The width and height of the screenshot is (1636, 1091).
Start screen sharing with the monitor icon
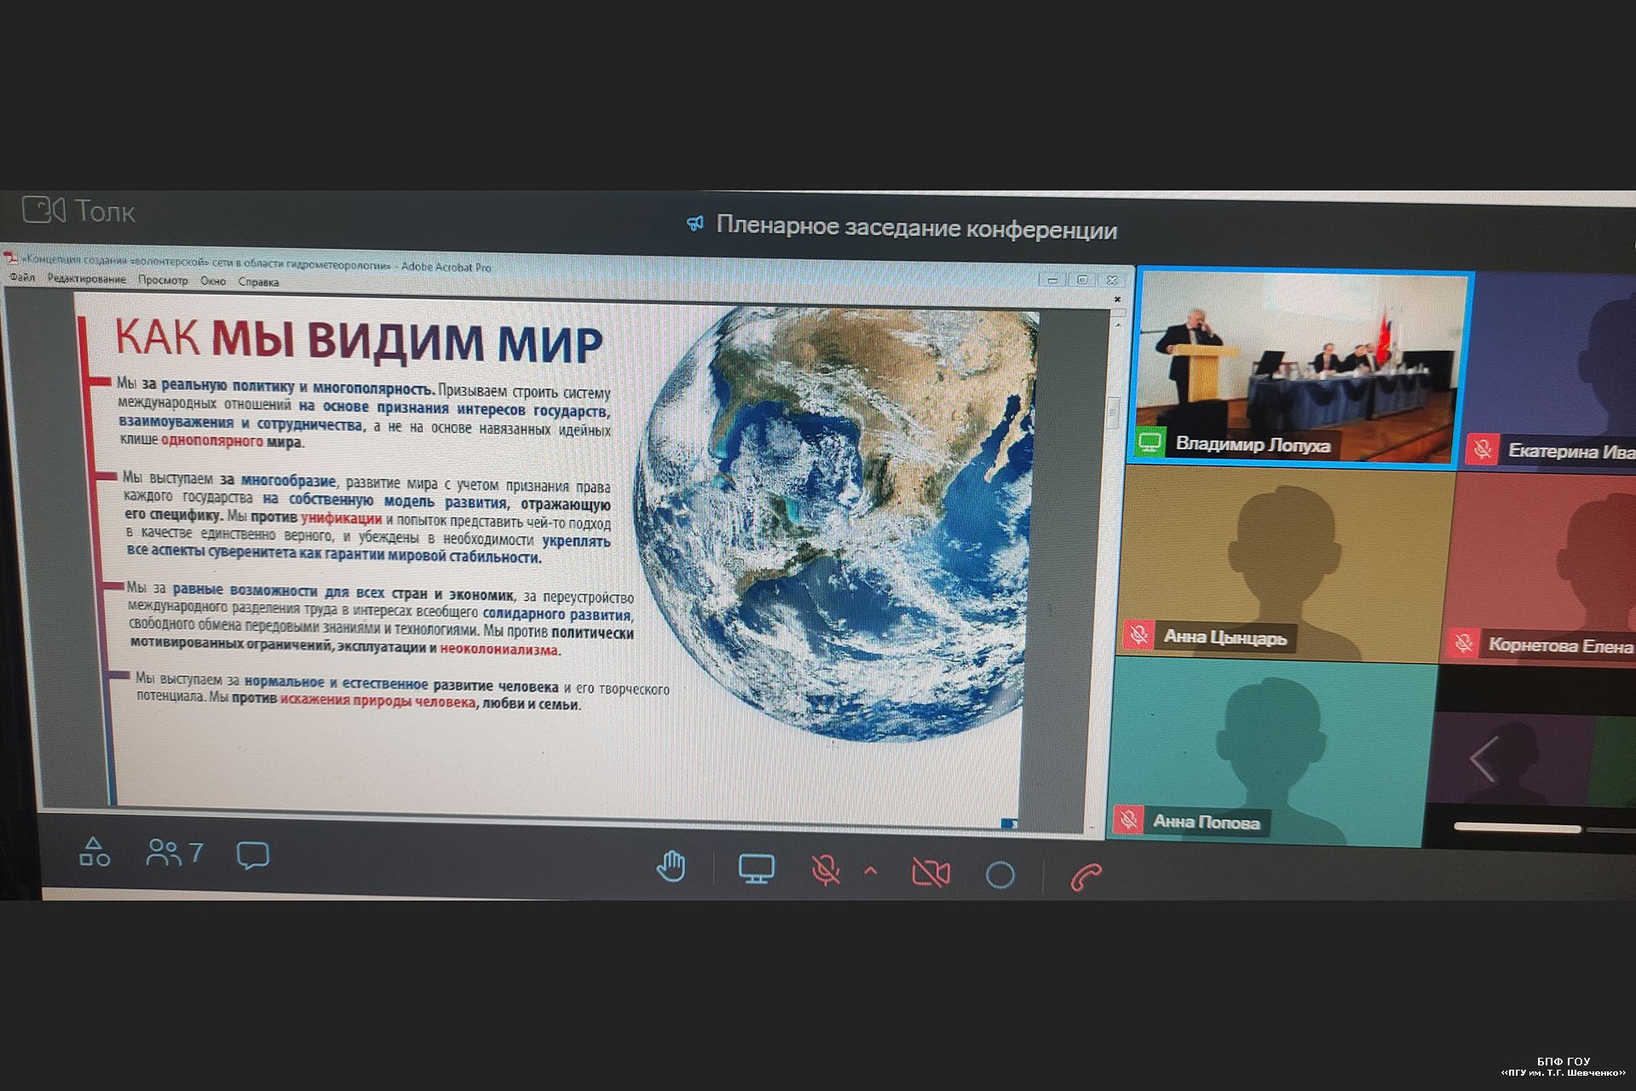[x=756, y=869]
